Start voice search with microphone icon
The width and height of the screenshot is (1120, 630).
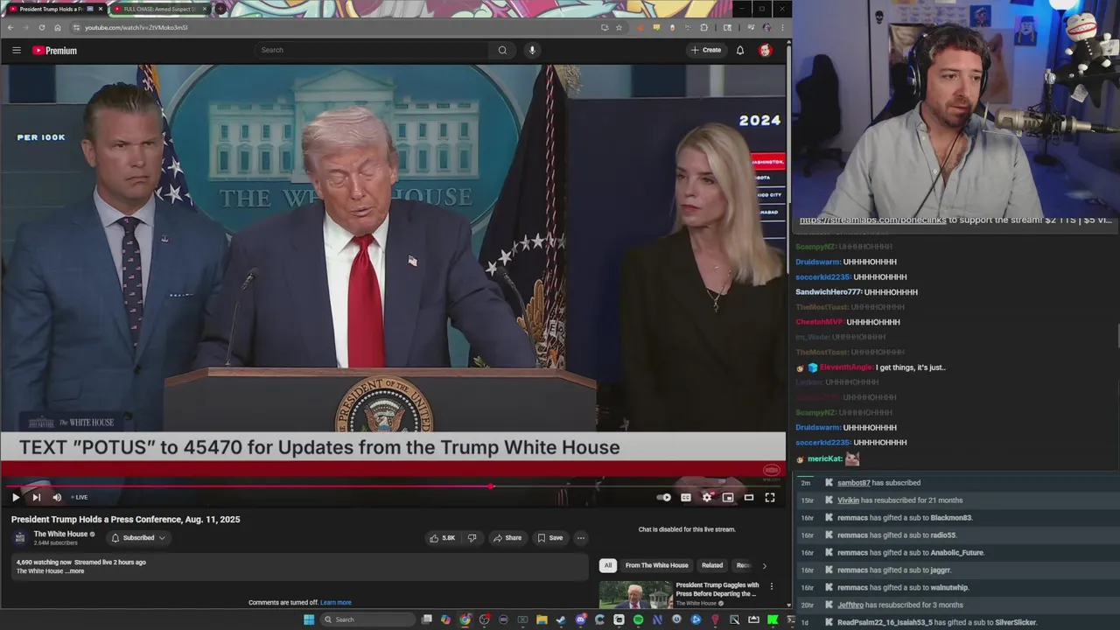pos(532,50)
